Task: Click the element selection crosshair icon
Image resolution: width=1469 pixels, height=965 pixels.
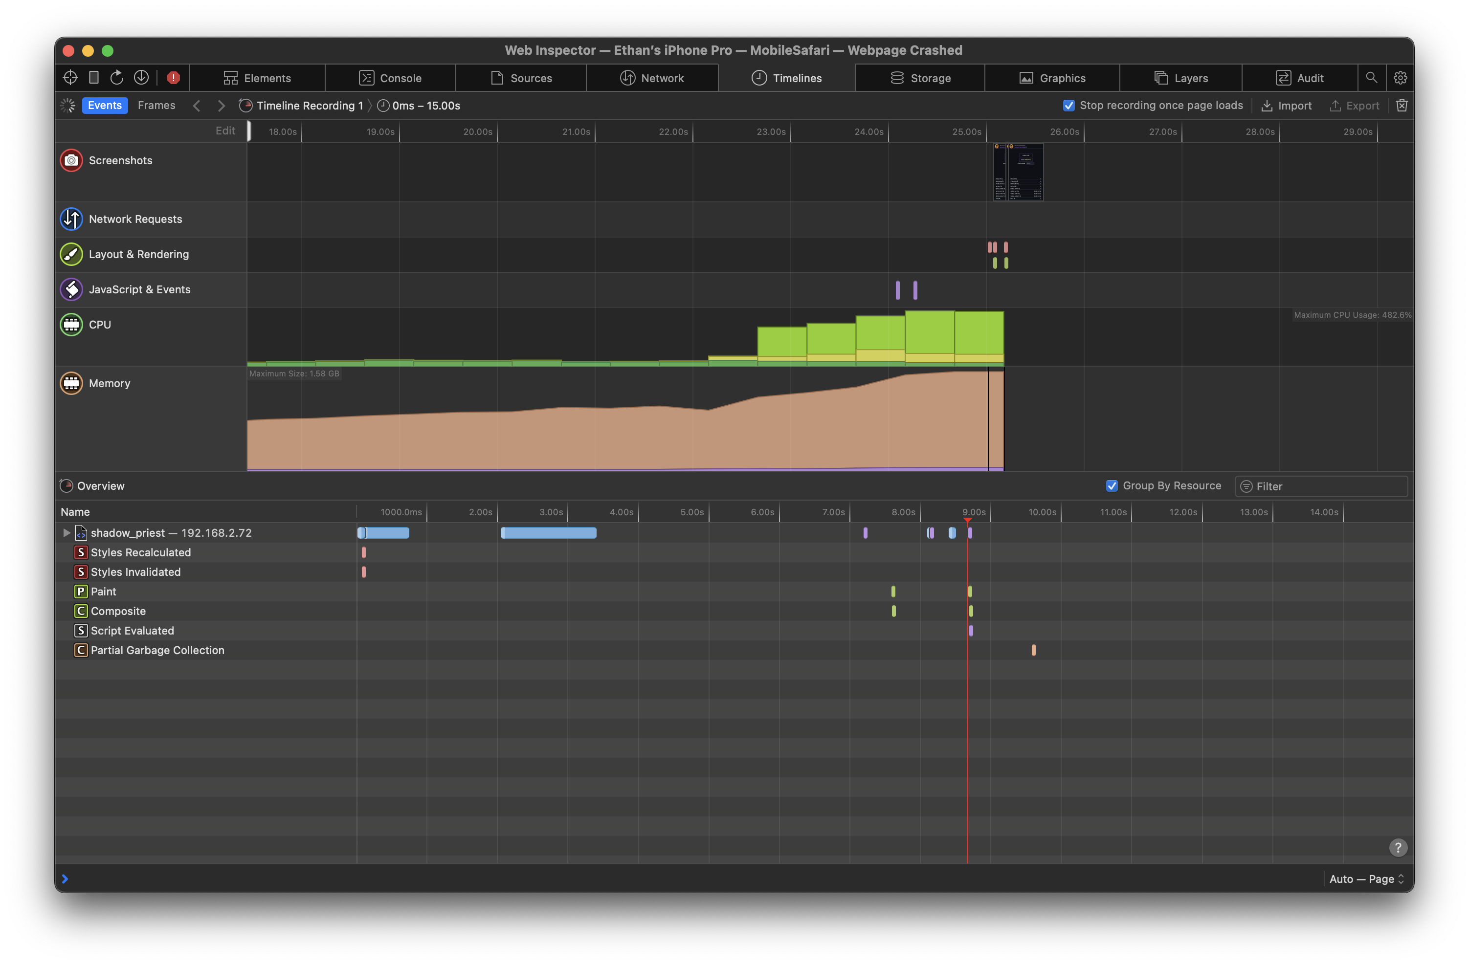Action: 70,78
